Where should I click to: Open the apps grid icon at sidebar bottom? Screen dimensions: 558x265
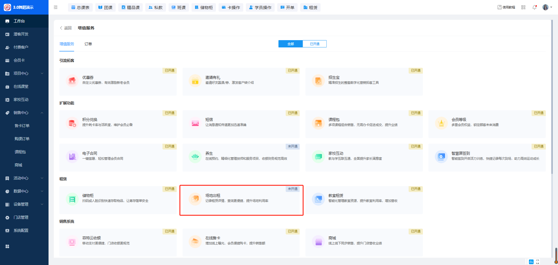point(7,246)
